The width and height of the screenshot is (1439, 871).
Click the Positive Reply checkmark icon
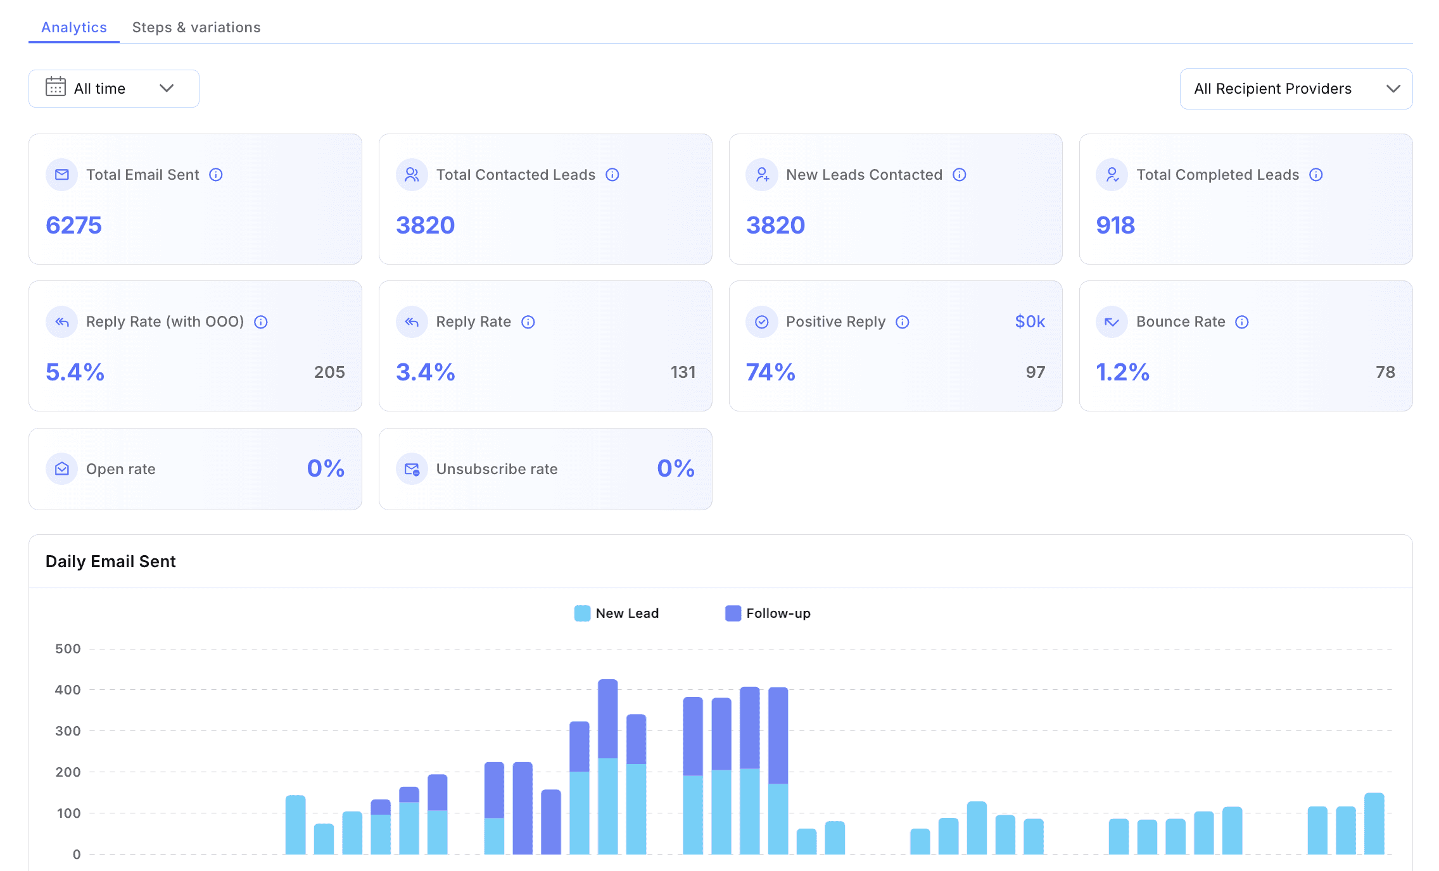click(x=762, y=322)
